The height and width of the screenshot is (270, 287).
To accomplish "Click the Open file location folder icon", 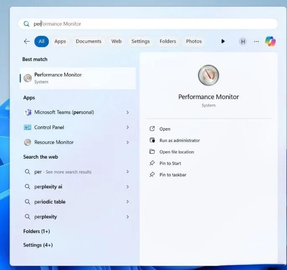I will [x=152, y=152].
